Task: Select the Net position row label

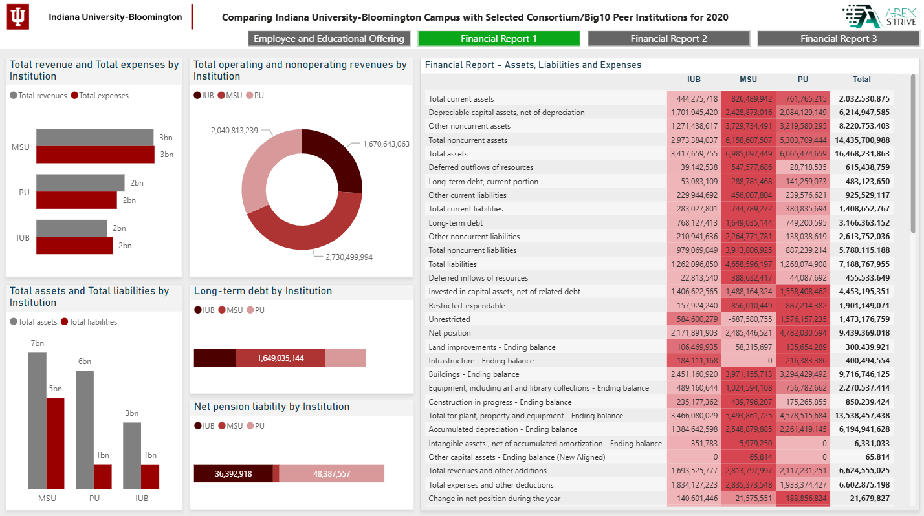Action: (450, 333)
